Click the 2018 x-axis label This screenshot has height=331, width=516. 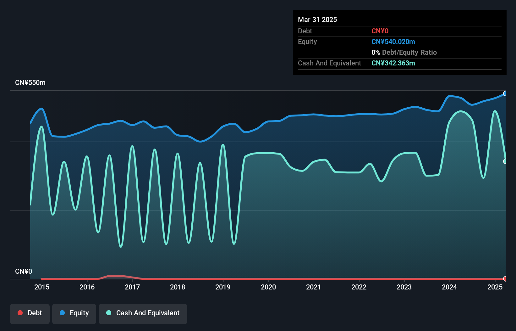(178, 287)
